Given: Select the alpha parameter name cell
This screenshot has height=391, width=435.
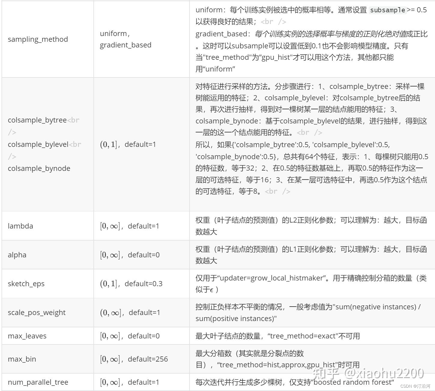Looking at the screenshot, I should coord(48,255).
